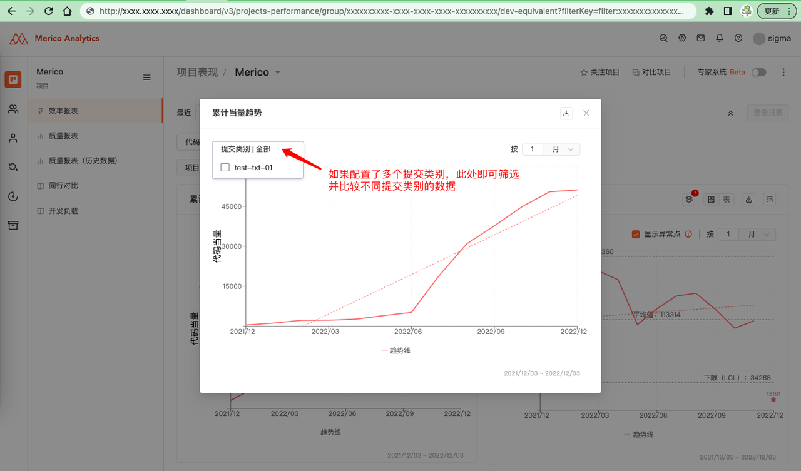
Task: Open the browser home page icon
Action: [68, 11]
